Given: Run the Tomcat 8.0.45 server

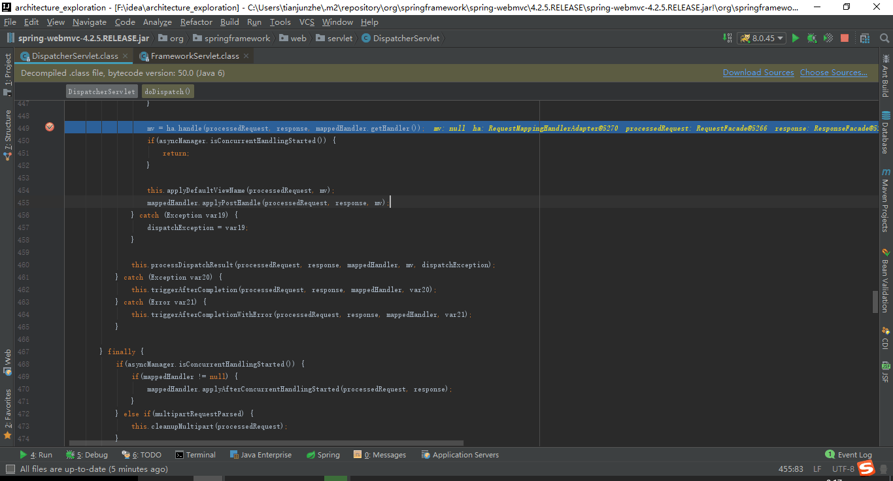Looking at the screenshot, I should coord(795,39).
